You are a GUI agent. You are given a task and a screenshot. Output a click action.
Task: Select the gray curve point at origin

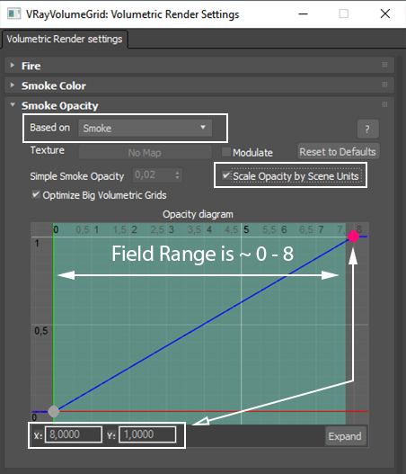coord(54,411)
